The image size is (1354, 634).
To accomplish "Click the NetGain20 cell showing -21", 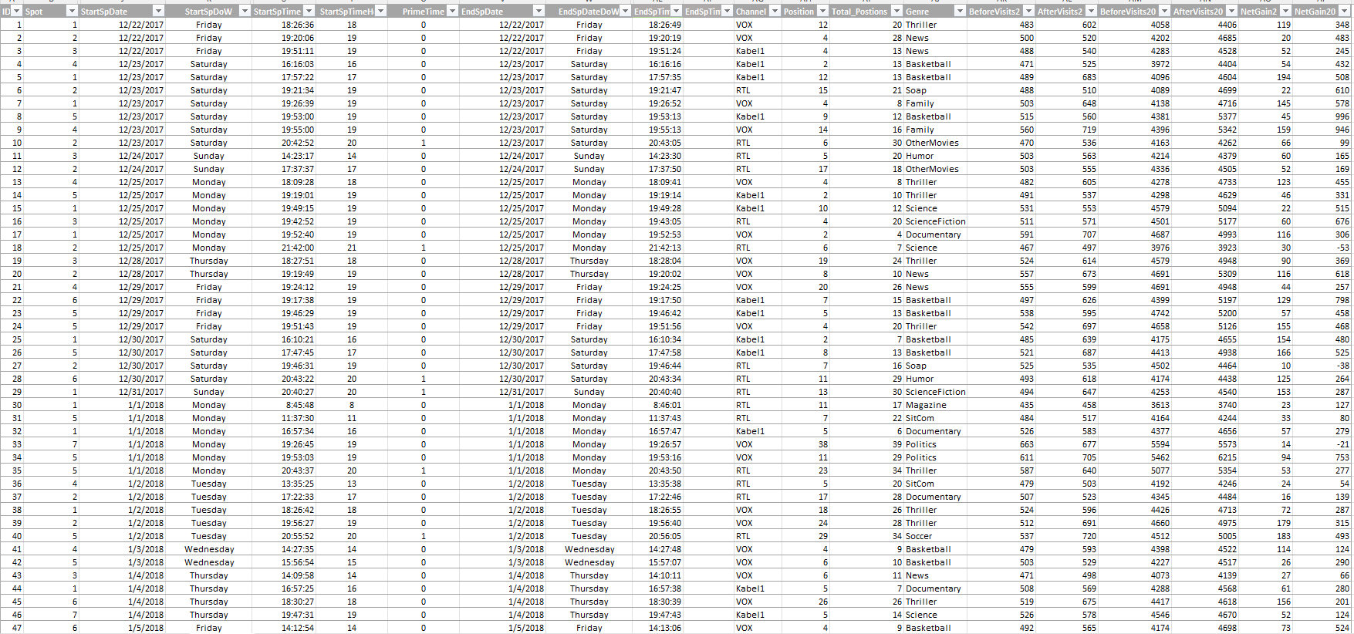I will [1322, 444].
